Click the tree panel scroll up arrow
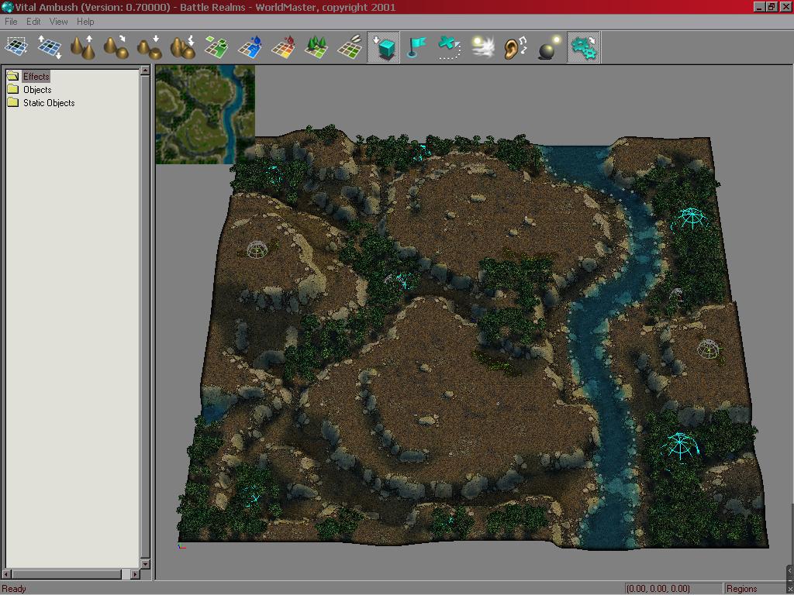Screen dimensions: 794x595 tap(145, 71)
